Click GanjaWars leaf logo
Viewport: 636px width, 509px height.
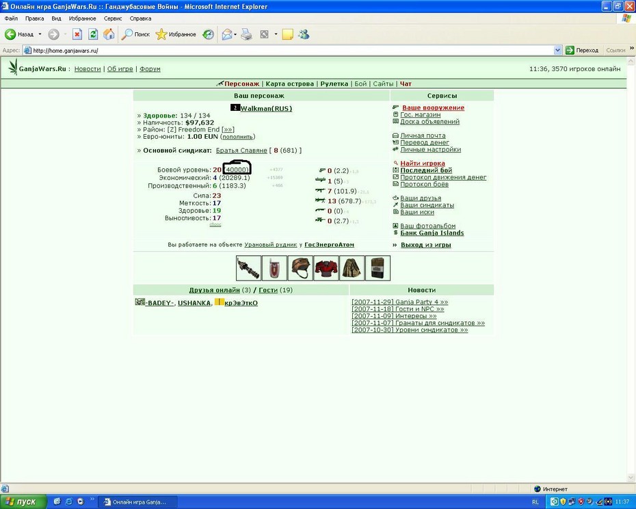[x=13, y=67]
